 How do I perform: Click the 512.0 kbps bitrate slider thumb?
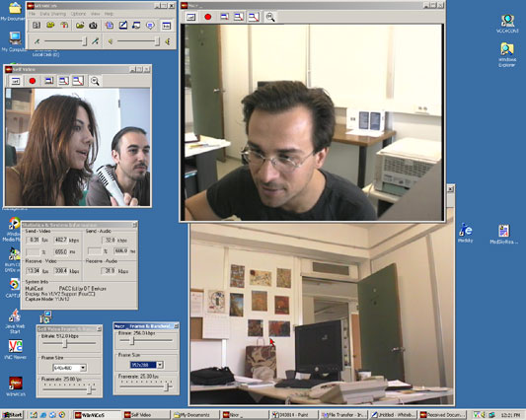[x=65, y=343]
